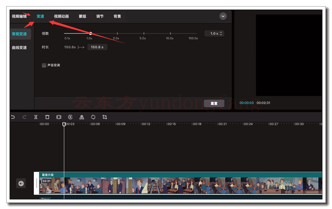Mirror the clip with the flip icon
Image resolution: width=332 pixels, height=209 pixels.
click(82, 117)
